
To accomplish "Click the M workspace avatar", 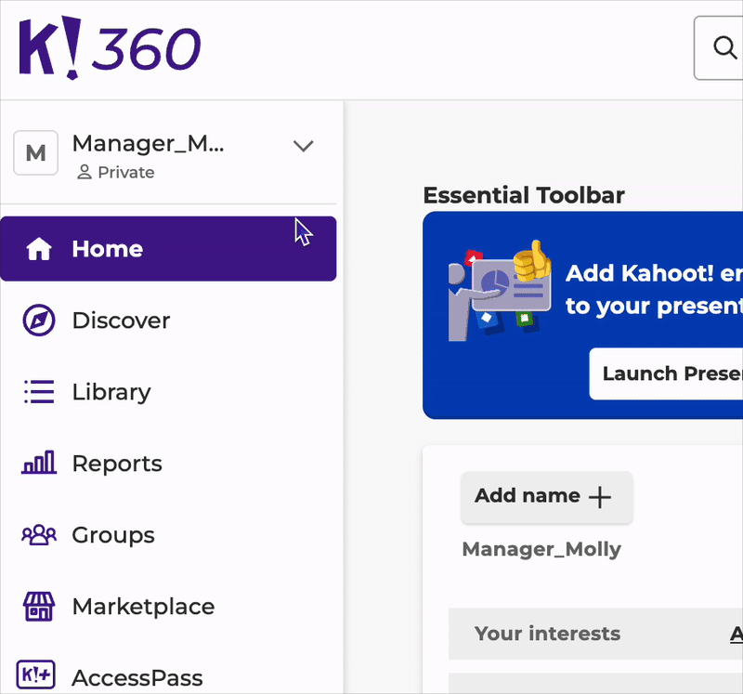I will click(36, 153).
